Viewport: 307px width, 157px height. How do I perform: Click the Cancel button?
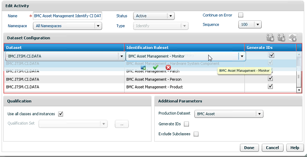click(x=272, y=148)
